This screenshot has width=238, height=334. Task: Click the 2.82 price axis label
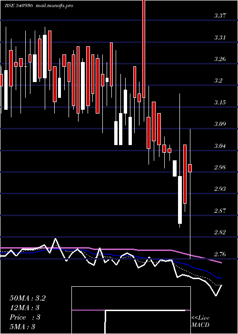click(x=220, y=232)
